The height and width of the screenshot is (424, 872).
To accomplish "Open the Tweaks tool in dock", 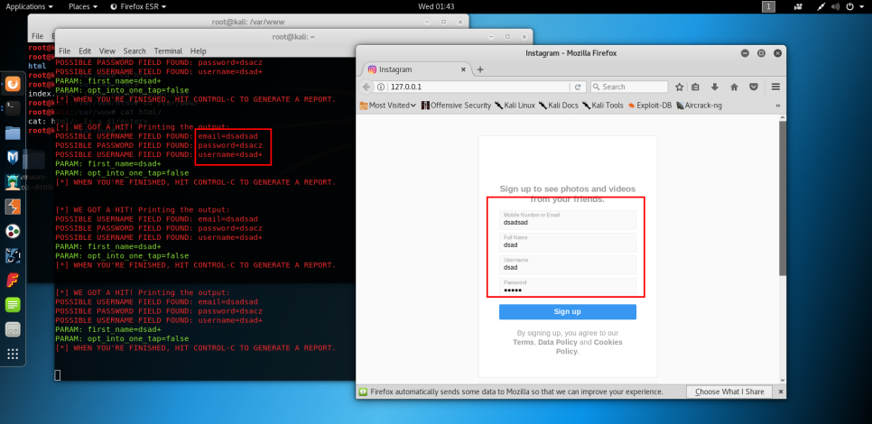I will (13, 329).
